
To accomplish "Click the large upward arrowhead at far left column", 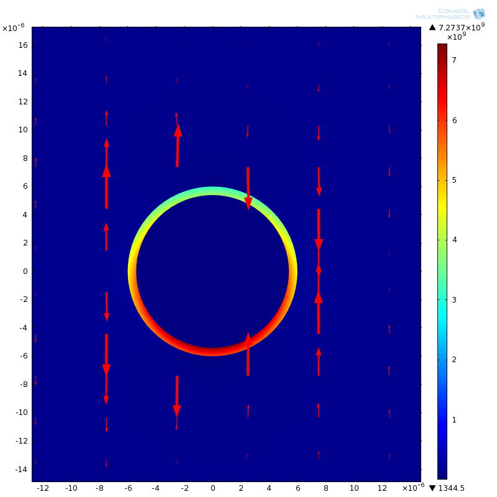I will tap(106, 171).
